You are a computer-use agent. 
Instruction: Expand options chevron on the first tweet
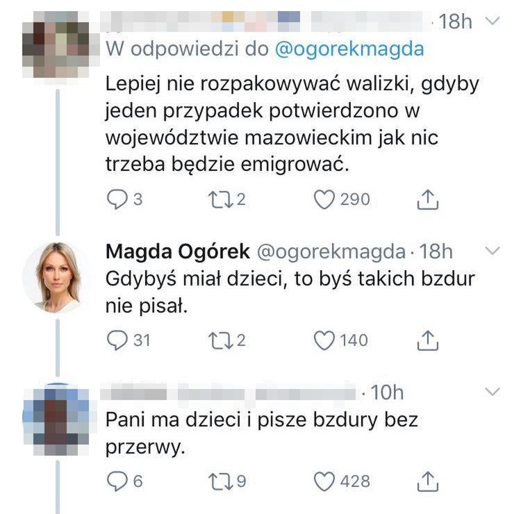492,22
